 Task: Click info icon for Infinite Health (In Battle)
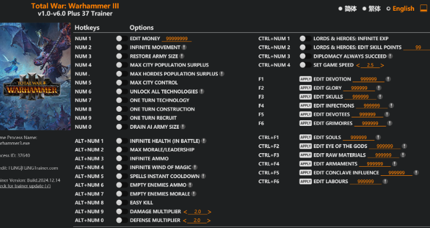[x=204, y=141]
